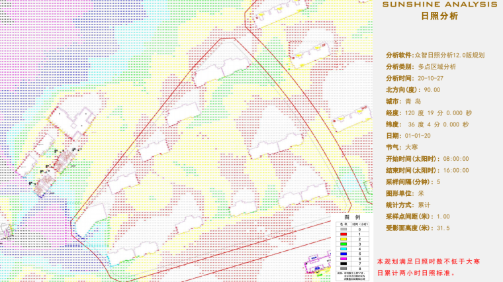The height and width of the screenshot is (282, 503).
Task: Click the 开始时间 08:00:00 value
Action: [x=451, y=159]
